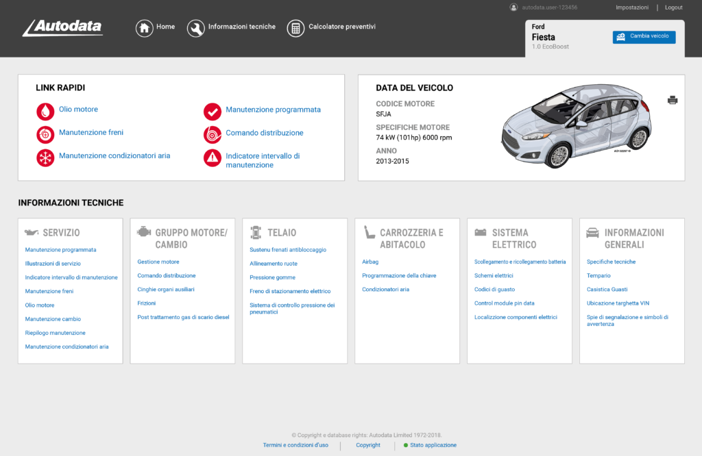Click the printer icon beside the car

point(673,100)
